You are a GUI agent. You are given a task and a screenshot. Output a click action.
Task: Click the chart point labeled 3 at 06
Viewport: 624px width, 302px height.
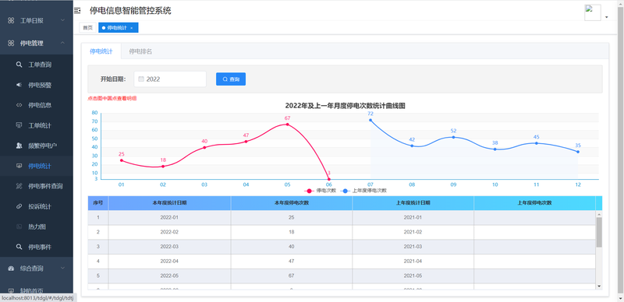[x=328, y=179]
